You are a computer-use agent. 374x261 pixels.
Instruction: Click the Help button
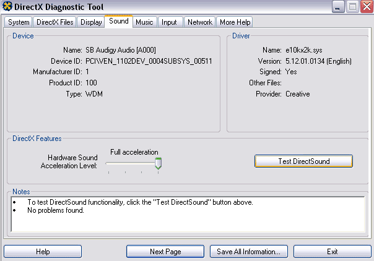click(43, 252)
